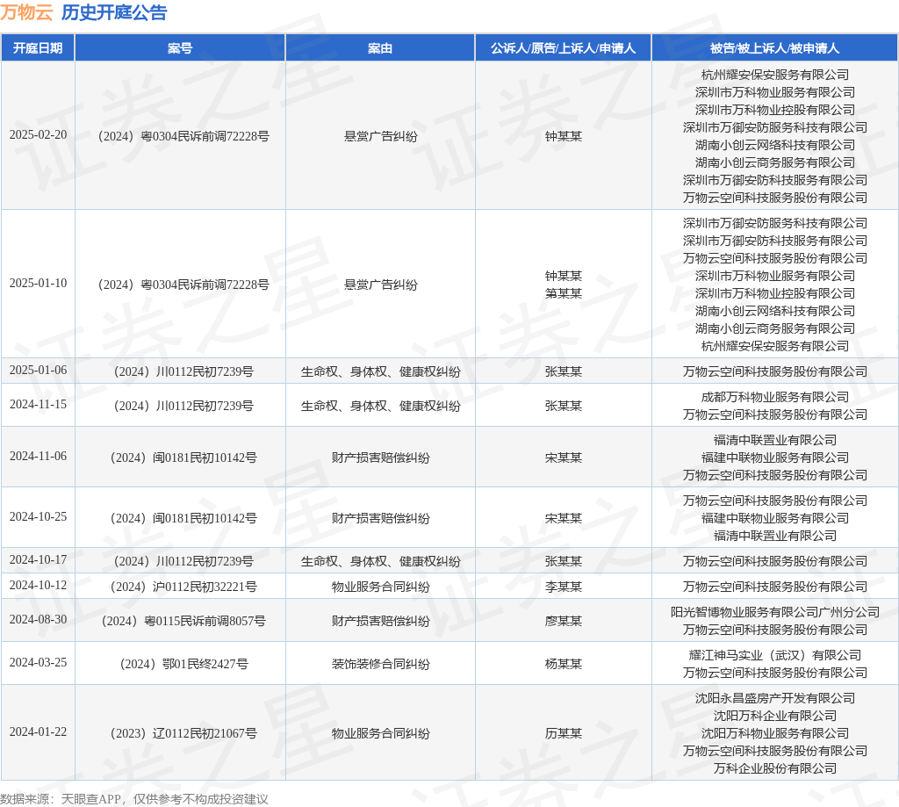Click case number 闽0181民初10142号 in the 2024-10-25 row

coord(205,518)
